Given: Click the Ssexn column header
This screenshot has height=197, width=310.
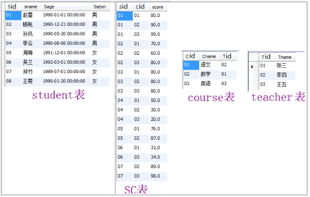Looking at the screenshot, I should [x=100, y=6].
